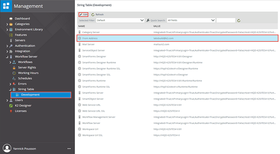Click the Quick Search wrench icon
280x154 pixels.
click(x=148, y=20)
